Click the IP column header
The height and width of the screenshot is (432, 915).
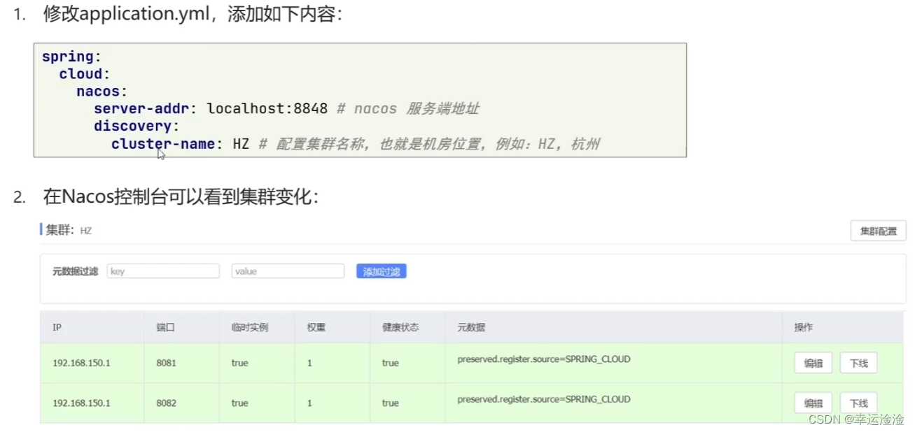coord(57,327)
